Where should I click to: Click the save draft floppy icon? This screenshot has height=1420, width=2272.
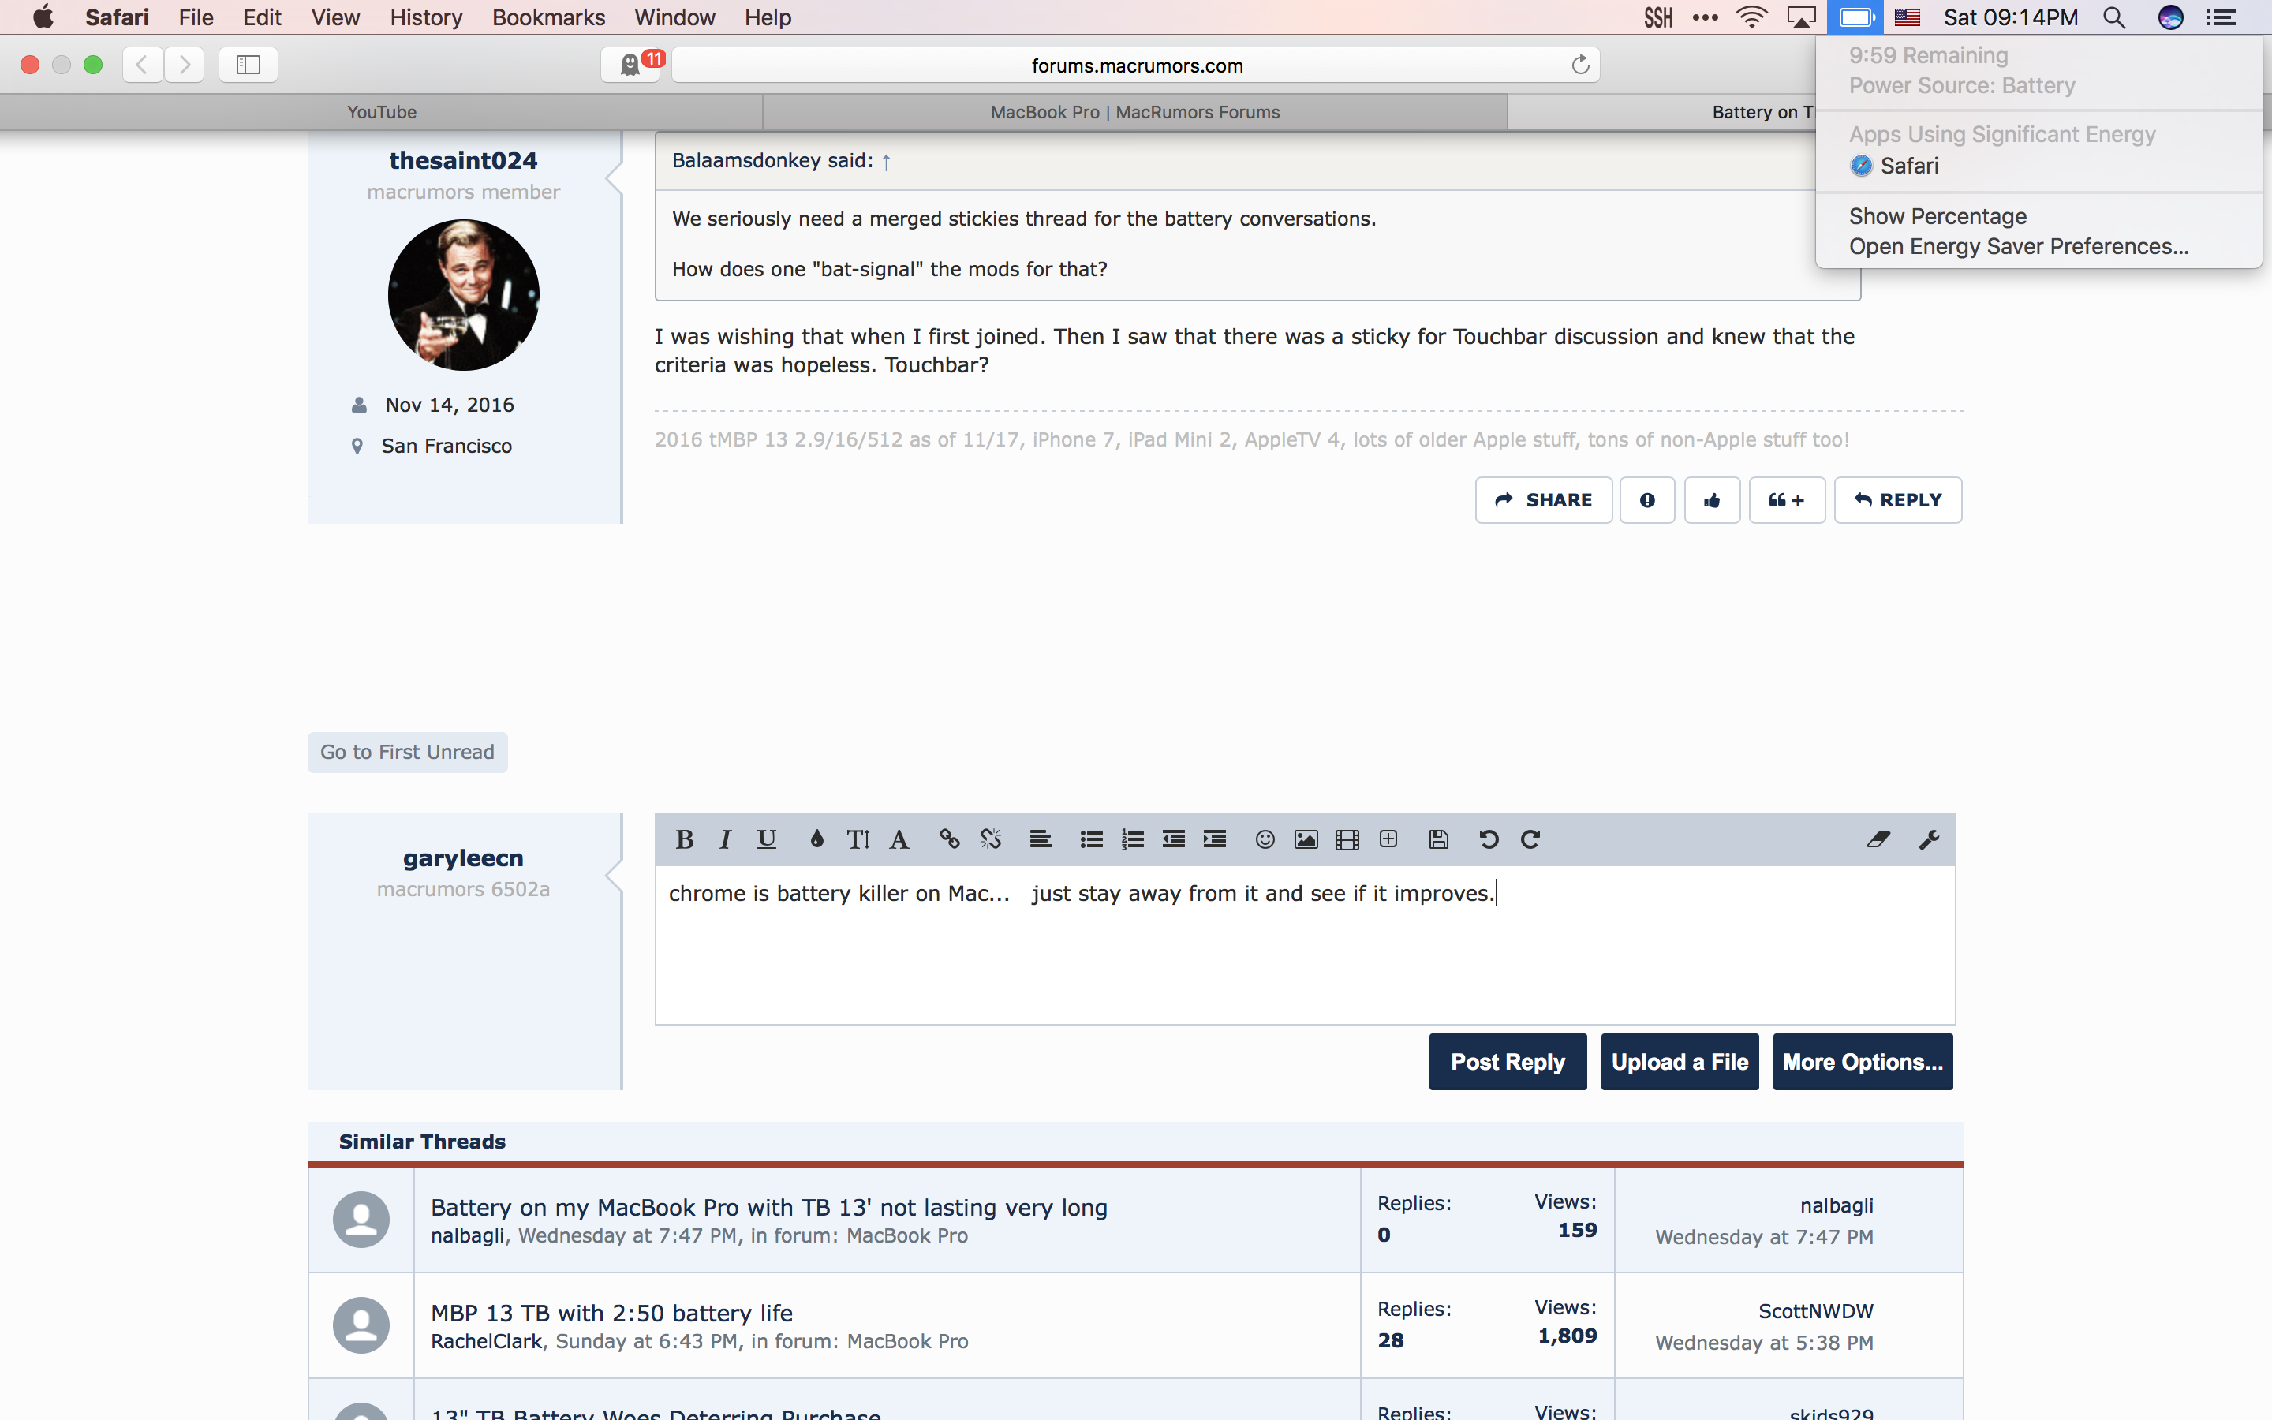(1438, 839)
